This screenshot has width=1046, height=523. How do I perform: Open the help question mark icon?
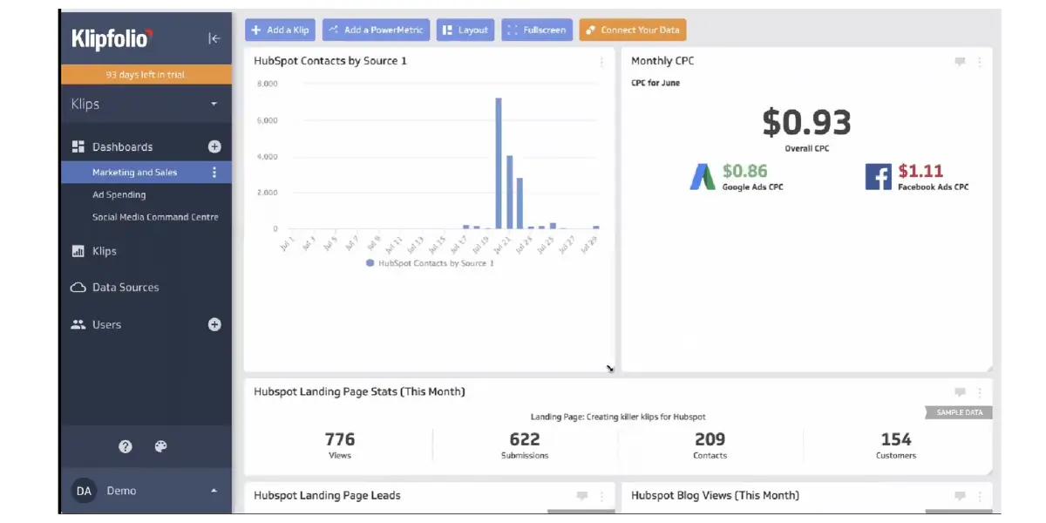[126, 446]
